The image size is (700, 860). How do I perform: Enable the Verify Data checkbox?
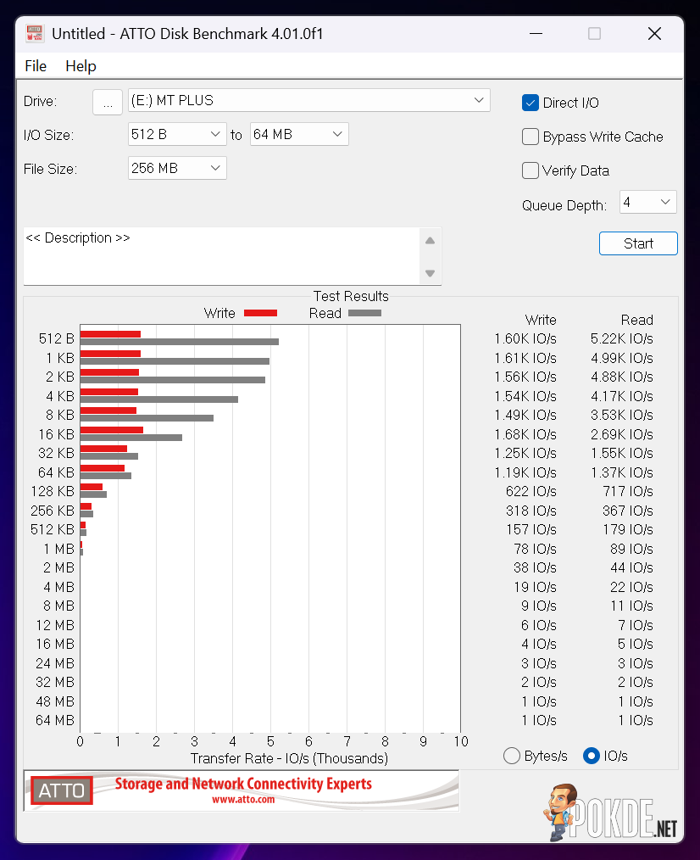pyautogui.click(x=530, y=170)
